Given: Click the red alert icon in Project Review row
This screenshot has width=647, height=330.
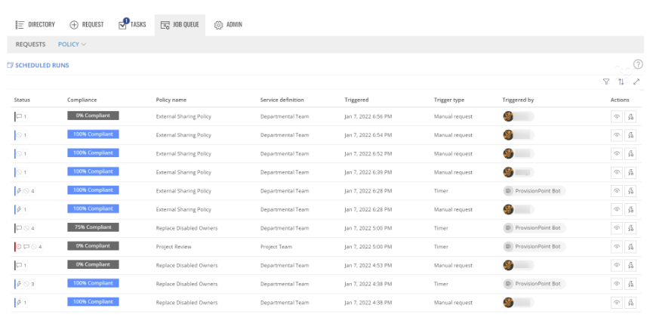Looking at the screenshot, I should pyautogui.click(x=19, y=247).
